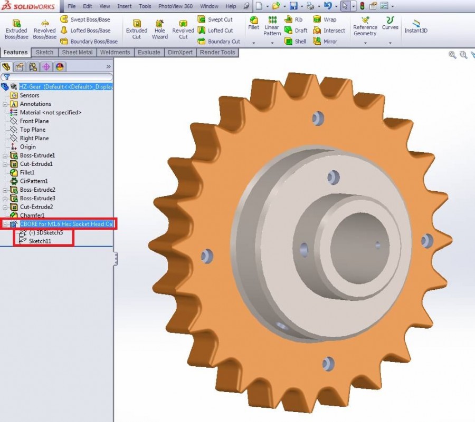Open the Reference Geometry tool
The width and height of the screenshot is (475, 422).
[x=365, y=27]
